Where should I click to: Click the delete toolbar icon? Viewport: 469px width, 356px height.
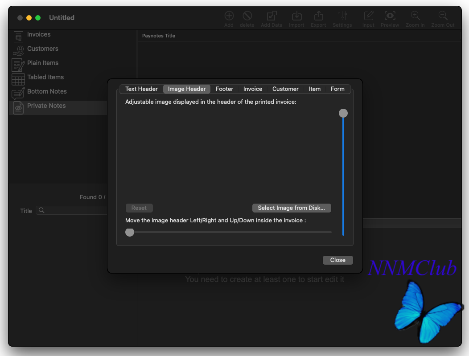point(247,16)
